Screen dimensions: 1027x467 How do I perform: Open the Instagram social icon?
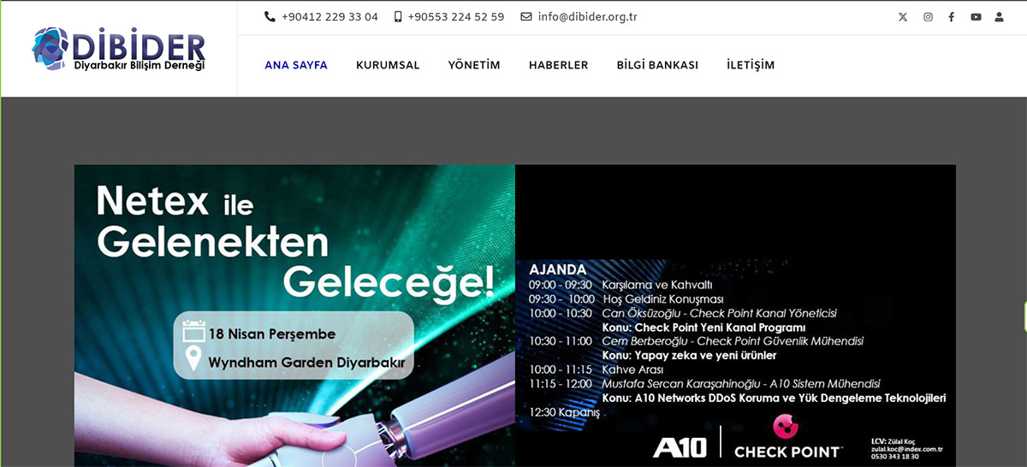tap(928, 17)
